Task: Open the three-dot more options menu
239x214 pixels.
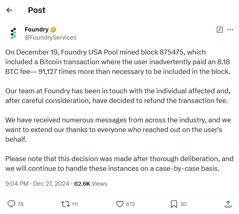Action: [230, 29]
